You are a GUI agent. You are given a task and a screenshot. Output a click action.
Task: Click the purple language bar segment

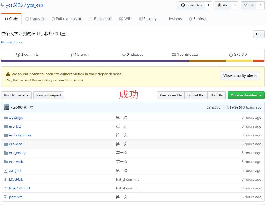coord(95,61)
